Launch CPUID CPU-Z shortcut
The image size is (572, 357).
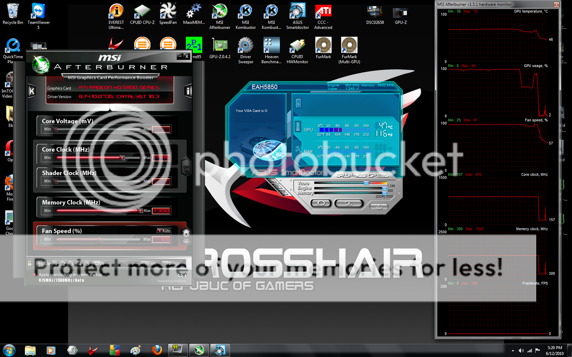click(142, 14)
